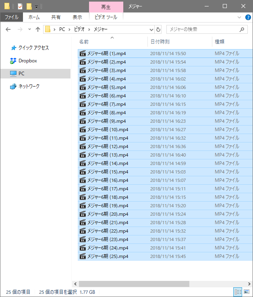The width and height of the screenshot is (253, 297).
Task: Expand the address bar history dropdown
Action: tap(151, 29)
